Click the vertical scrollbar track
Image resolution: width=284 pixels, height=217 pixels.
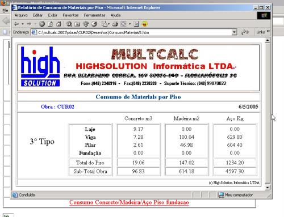(268, 113)
